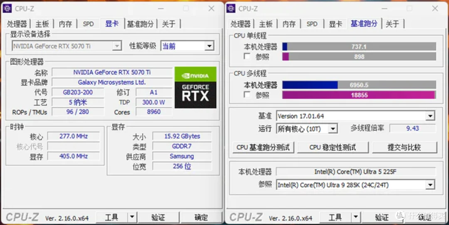Viewport: 449px width, 225px height.
Task: Click the multi-thread 参照 18855 bar
Action: point(359,95)
